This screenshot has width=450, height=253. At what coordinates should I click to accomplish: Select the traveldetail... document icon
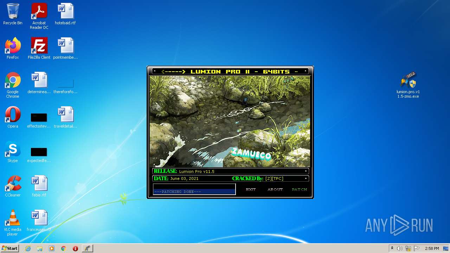65,118
